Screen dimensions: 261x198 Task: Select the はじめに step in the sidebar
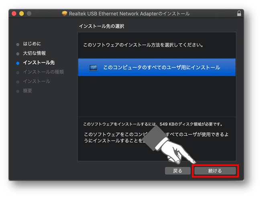(x=32, y=44)
